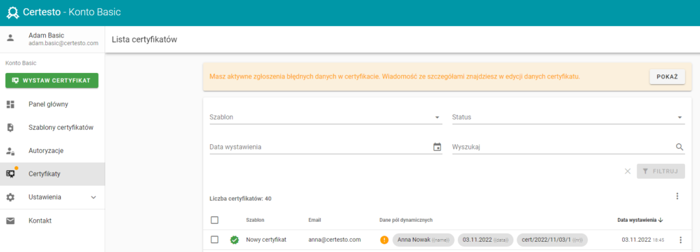Click the Autoryzacje person-lock icon
Viewport: 700px width, 252px height.
click(x=11, y=151)
